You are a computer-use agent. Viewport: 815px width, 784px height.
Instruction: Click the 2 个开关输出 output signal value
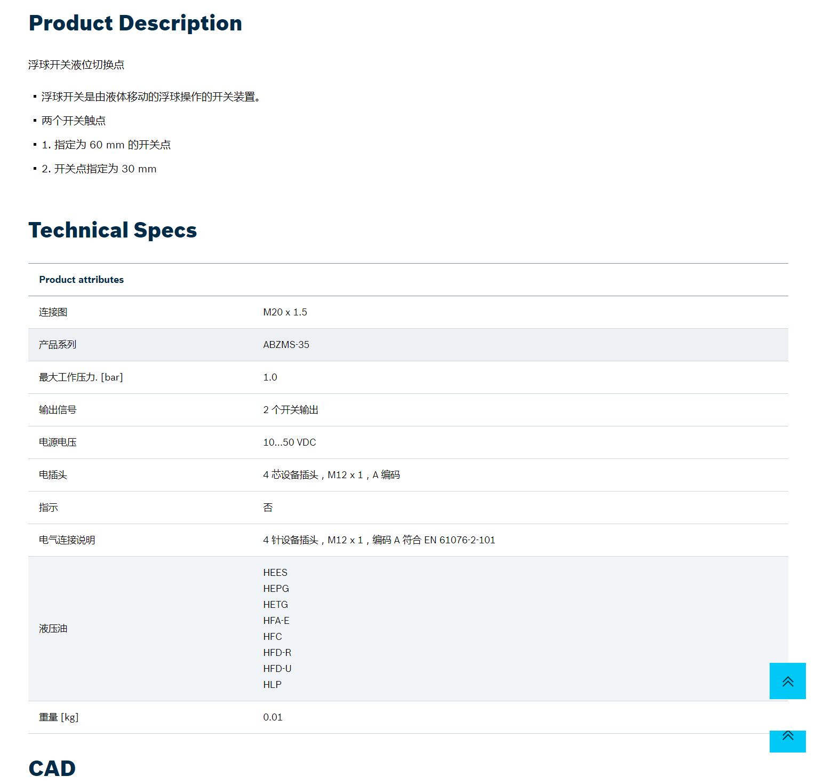coord(290,410)
